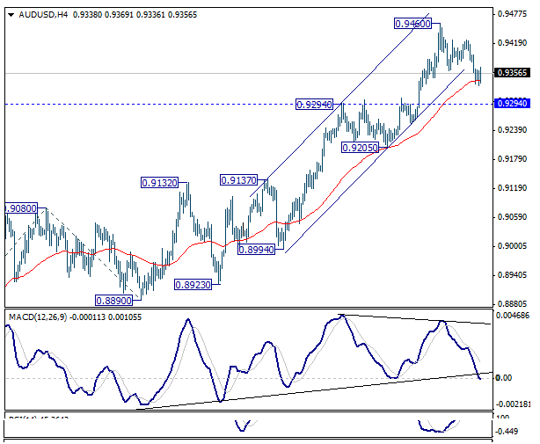Viewport: 540px width, 444px height.
Task: Select the blue 0.92940 axis price tag
Action: pos(512,104)
